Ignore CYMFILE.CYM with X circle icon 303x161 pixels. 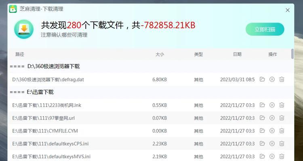[272, 130]
